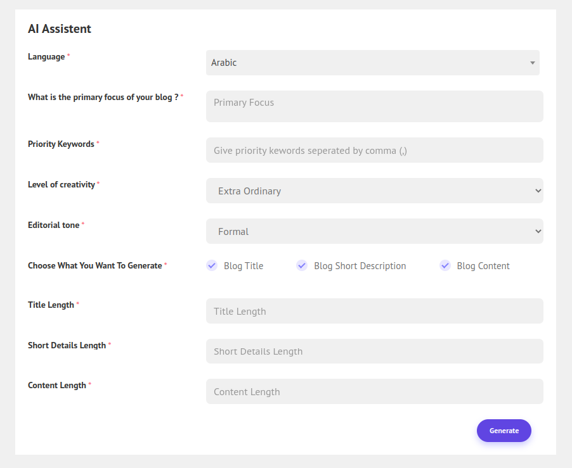
Task: Click into the priority keywords input field
Action: click(374, 150)
